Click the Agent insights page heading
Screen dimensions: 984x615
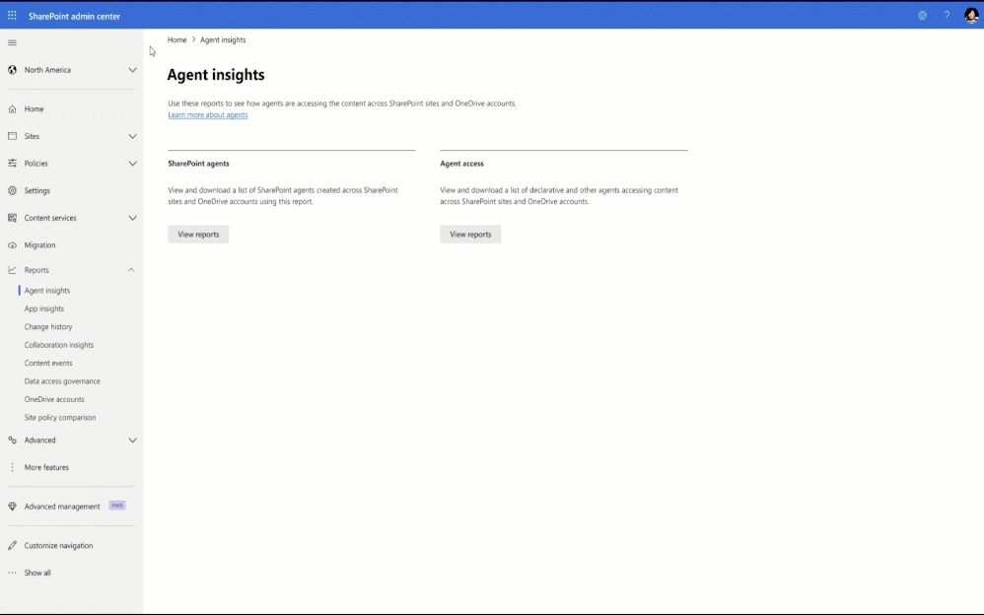coord(216,75)
